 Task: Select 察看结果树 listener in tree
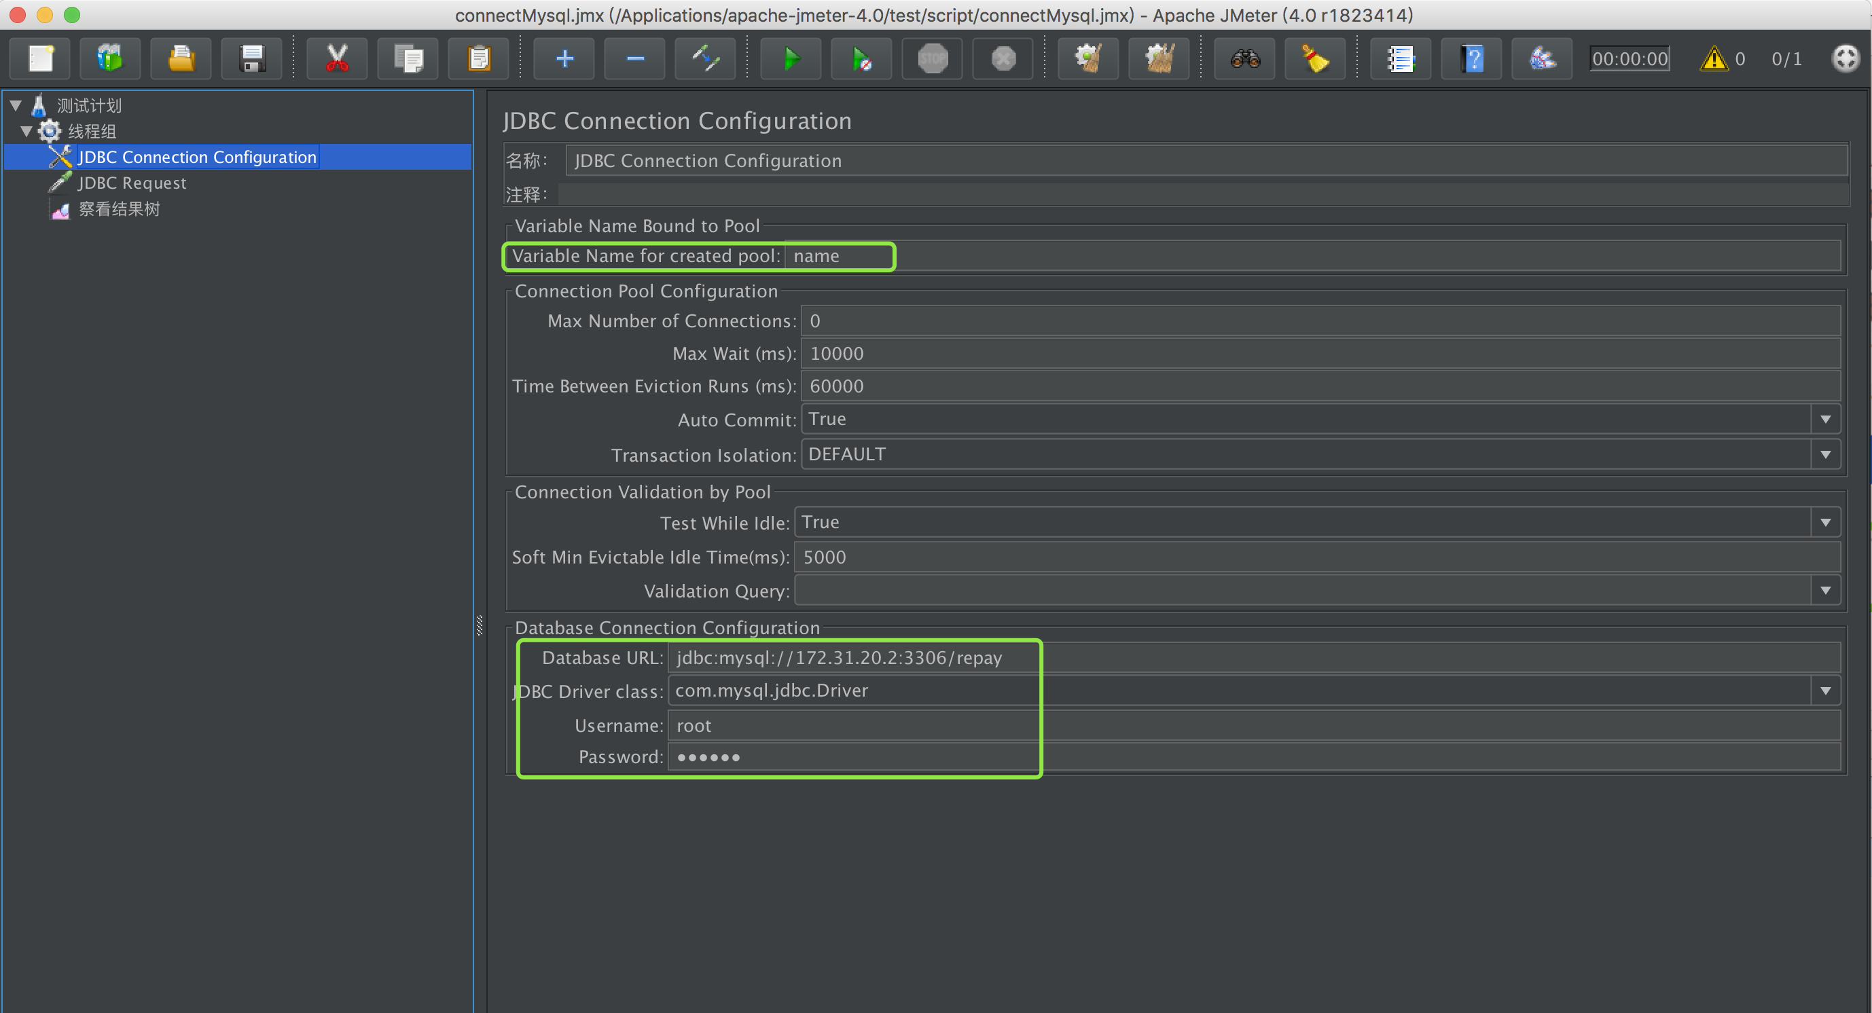(x=119, y=209)
